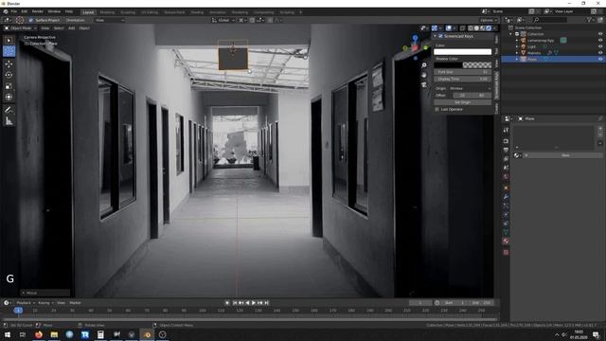Open the Origin Window dropdown
Screen dimensions: 606x341
[x=470, y=88]
